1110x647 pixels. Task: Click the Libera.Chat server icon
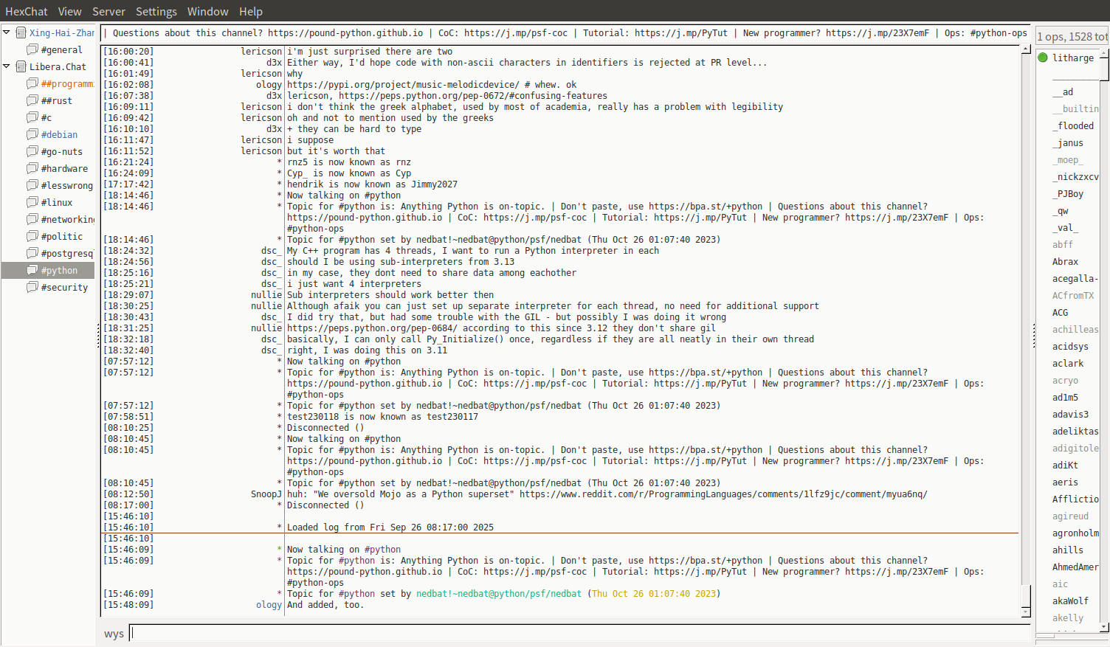pos(21,66)
